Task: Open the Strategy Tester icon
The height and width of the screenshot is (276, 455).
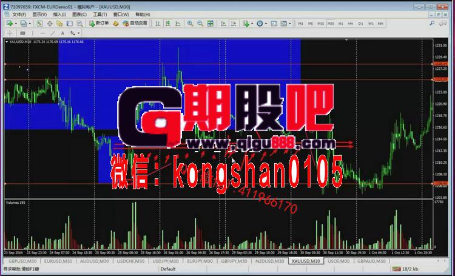Action: pyautogui.click(x=79, y=24)
